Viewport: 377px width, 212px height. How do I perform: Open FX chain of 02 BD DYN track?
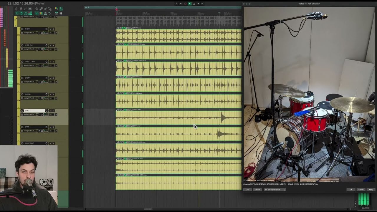pos(50,49)
